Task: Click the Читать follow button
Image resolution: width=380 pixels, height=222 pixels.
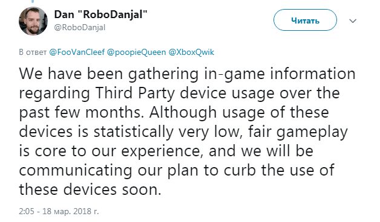Action: tap(305, 21)
